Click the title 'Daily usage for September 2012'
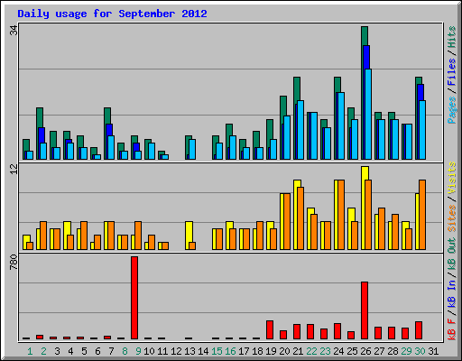This screenshot has height=361, width=462. pos(112,14)
